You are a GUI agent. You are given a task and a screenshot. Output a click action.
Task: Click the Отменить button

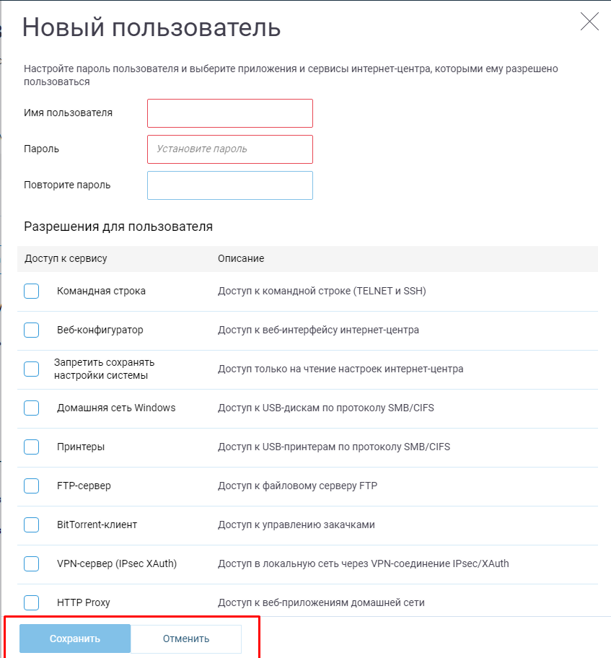186,639
